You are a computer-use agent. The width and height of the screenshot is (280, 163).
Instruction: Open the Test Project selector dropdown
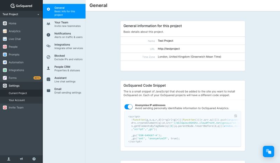coord(21,14)
